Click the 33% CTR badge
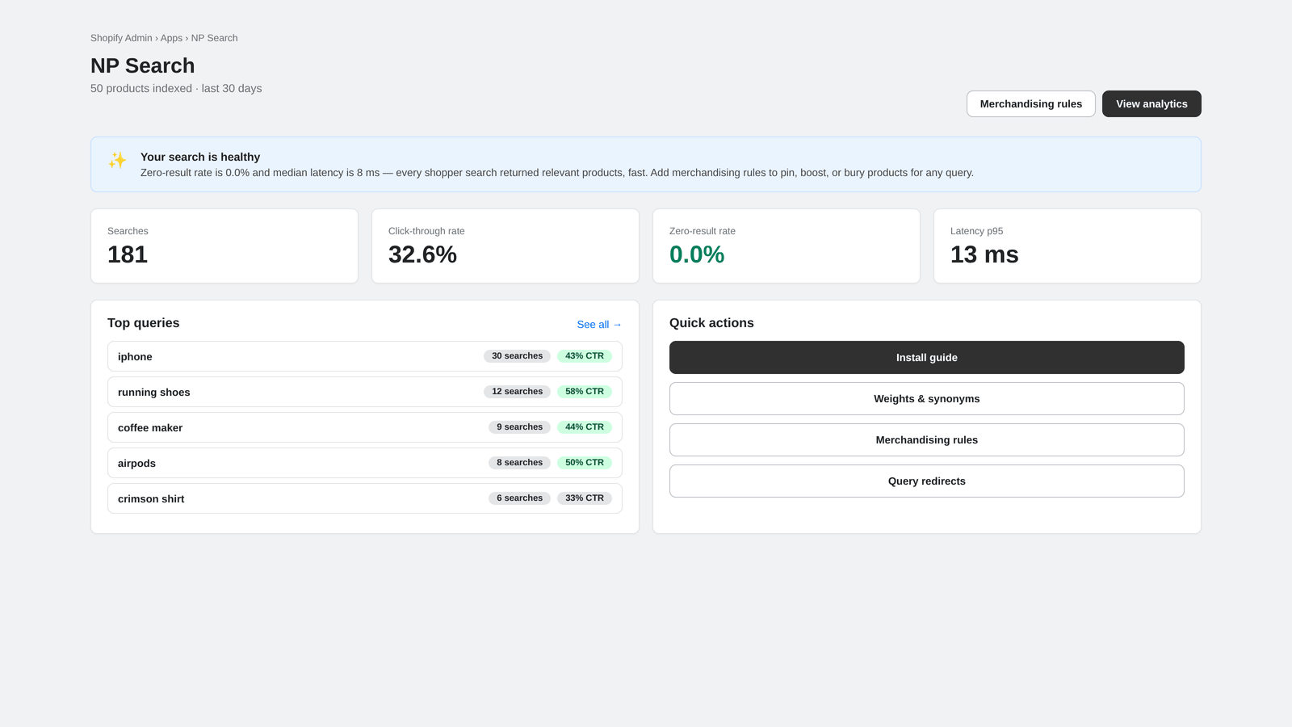Screen dimensions: 1292x727 click(x=585, y=498)
